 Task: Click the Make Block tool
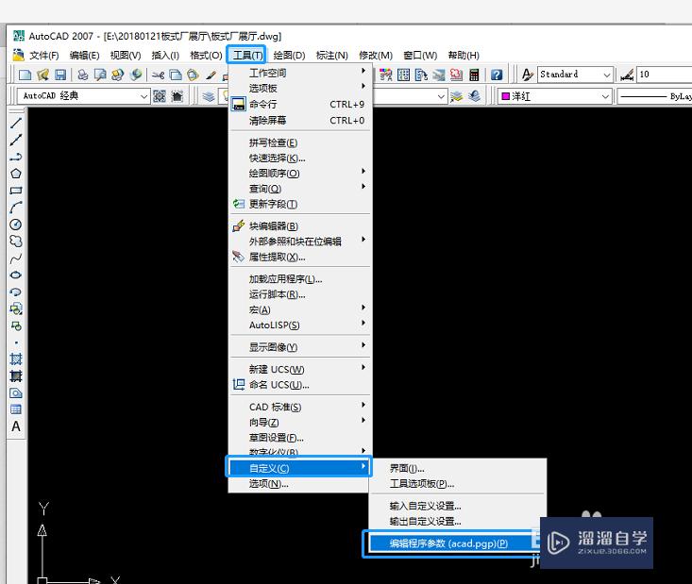16,325
